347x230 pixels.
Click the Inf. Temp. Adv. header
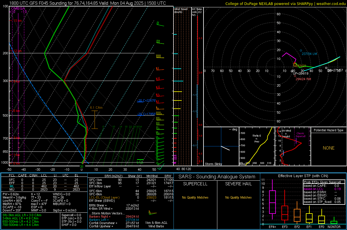197,12
